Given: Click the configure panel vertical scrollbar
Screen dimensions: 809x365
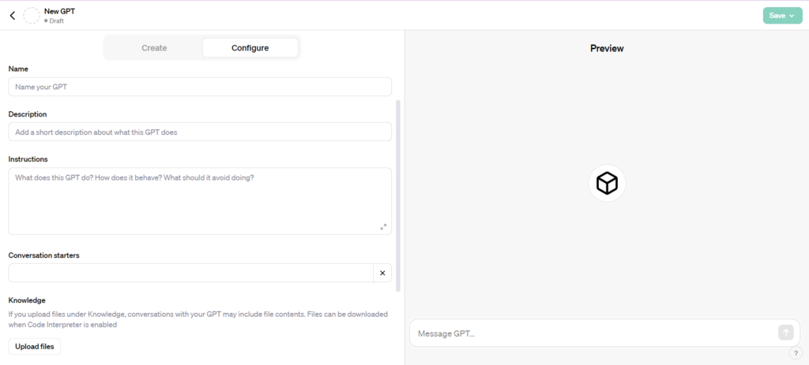Looking at the screenshot, I should pyautogui.click(x=398, y=196).
